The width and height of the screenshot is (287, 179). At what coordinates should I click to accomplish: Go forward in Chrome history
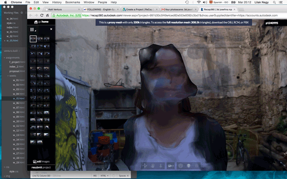pyautogui.click(x=36, y=15)
